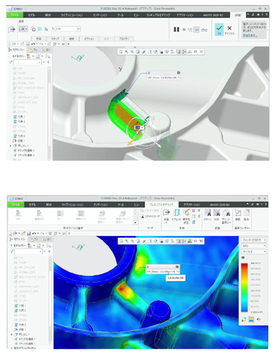The image size is (277, 356).
Task: Select the フレキシブルモデリング tab in lower window
Action: coord(161,204)
